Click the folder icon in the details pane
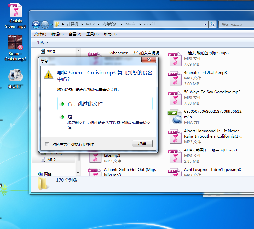 click(x=43, y=184)
